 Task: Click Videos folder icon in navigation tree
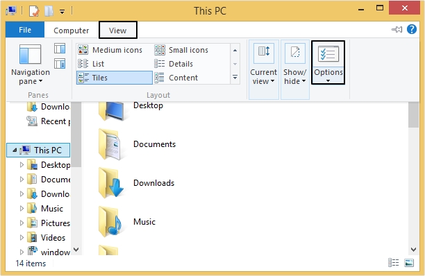[32, 238]
